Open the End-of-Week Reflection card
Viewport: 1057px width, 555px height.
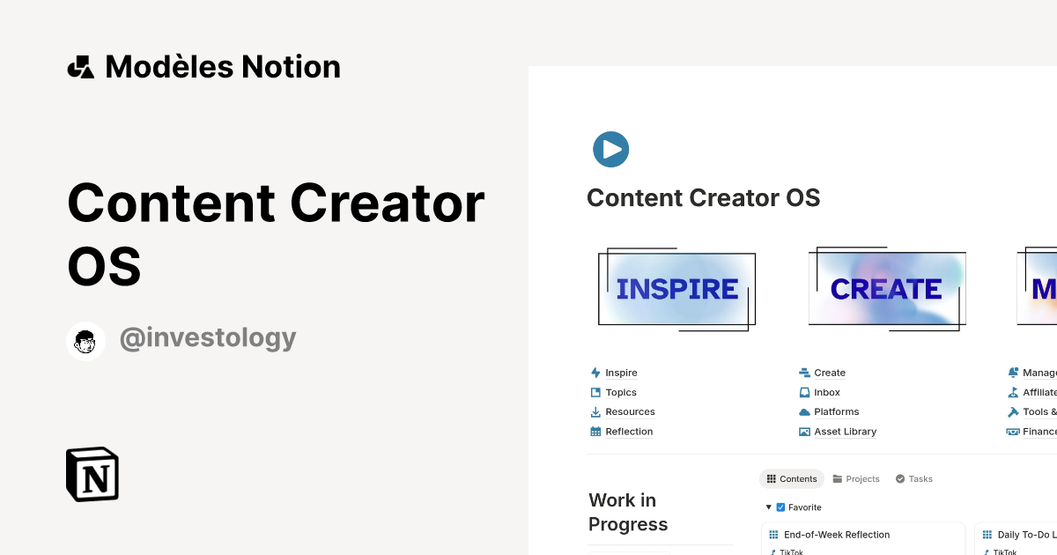click(x=837, y=534)
